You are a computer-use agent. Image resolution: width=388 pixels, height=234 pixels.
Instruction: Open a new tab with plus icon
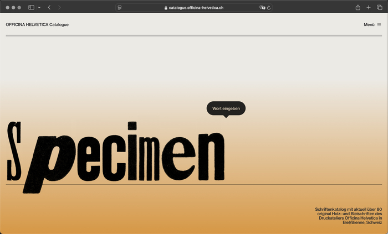369,8
